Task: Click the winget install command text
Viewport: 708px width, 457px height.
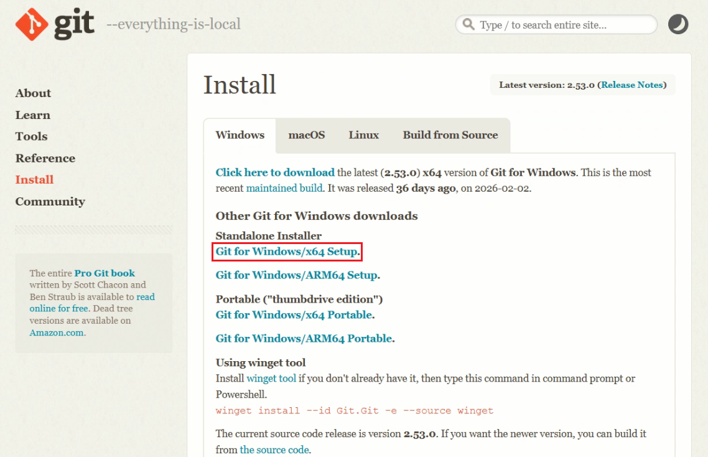Action: click(355, 410)
